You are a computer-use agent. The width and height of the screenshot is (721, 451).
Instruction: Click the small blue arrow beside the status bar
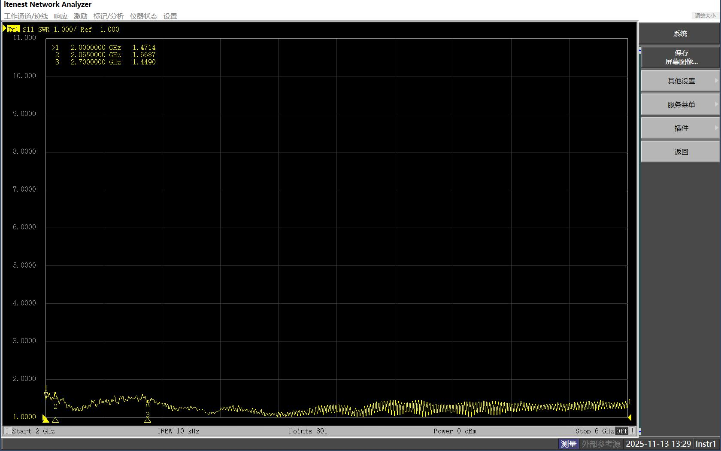pyautogui.click(x=639, y=431)
